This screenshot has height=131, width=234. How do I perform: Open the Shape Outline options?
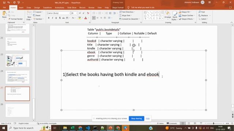pyautogui.click(x=186, y=15)
